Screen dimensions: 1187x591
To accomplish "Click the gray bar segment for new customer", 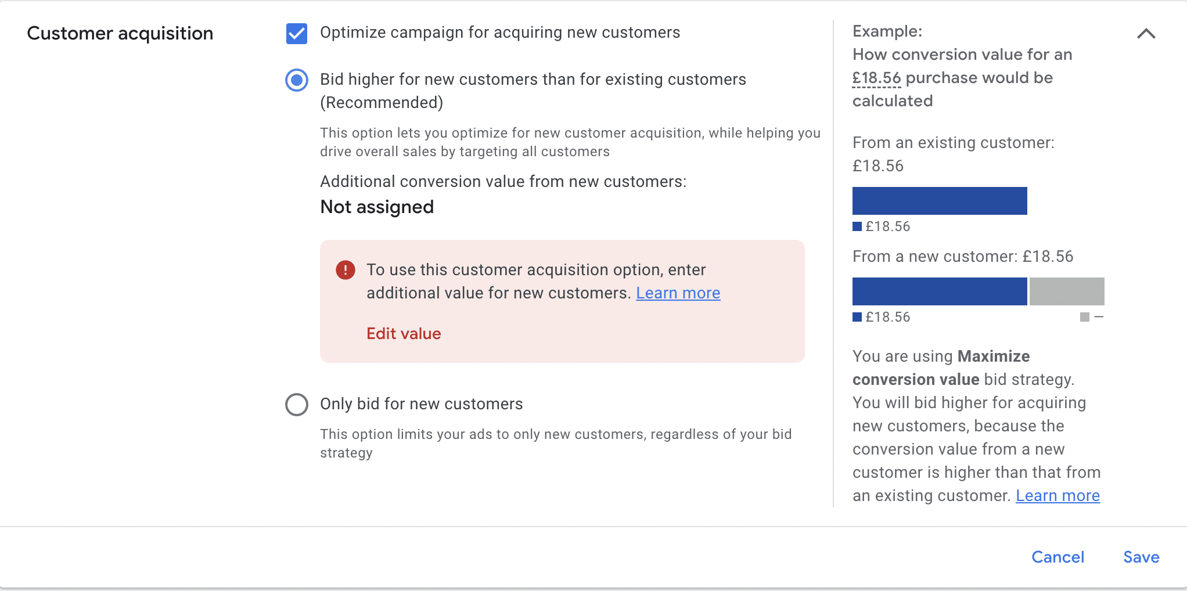I will [x=1067, y=291].
